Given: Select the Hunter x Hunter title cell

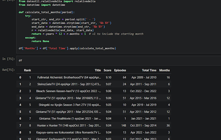Looking at the screenshot, I should tap(69, 125).
